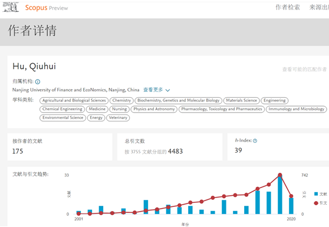Select the Chemistry subject tag
The height and width of the screenshot is (227, 329).
click(121, 100)
